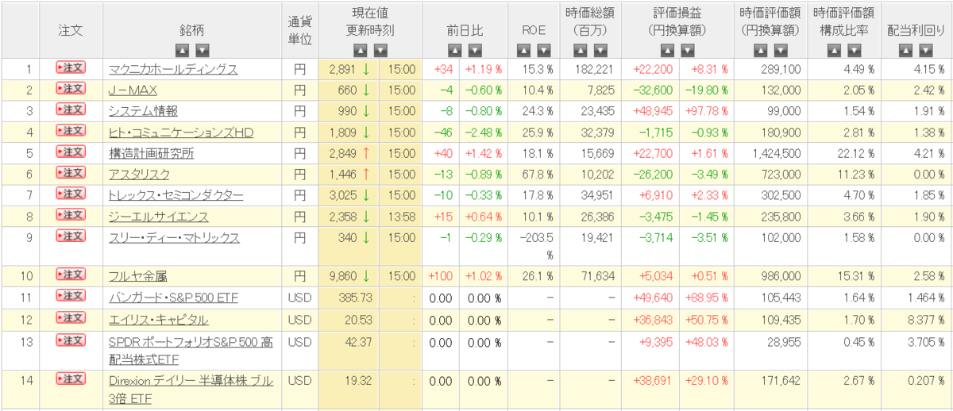
Task: Open フルヤ金属 stock link
Action: tap(138, 276)
